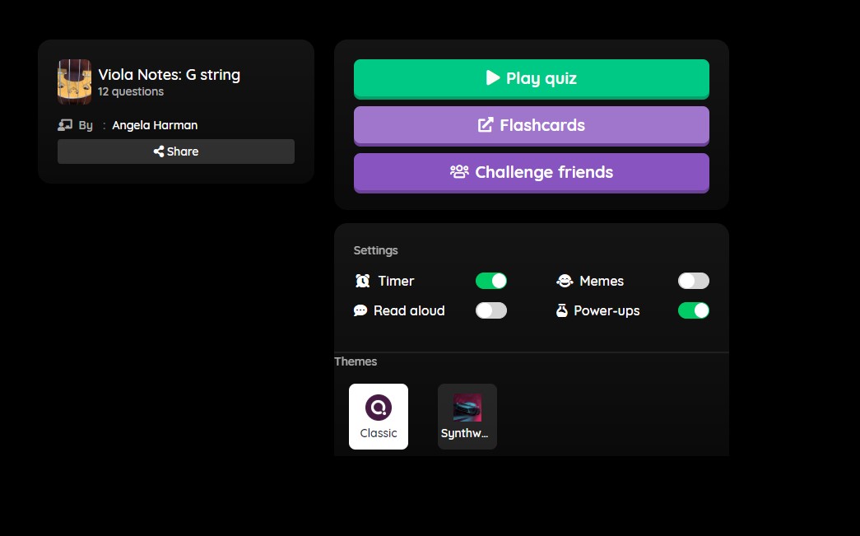Click the laughing face Memes icon

pos(565,281)
